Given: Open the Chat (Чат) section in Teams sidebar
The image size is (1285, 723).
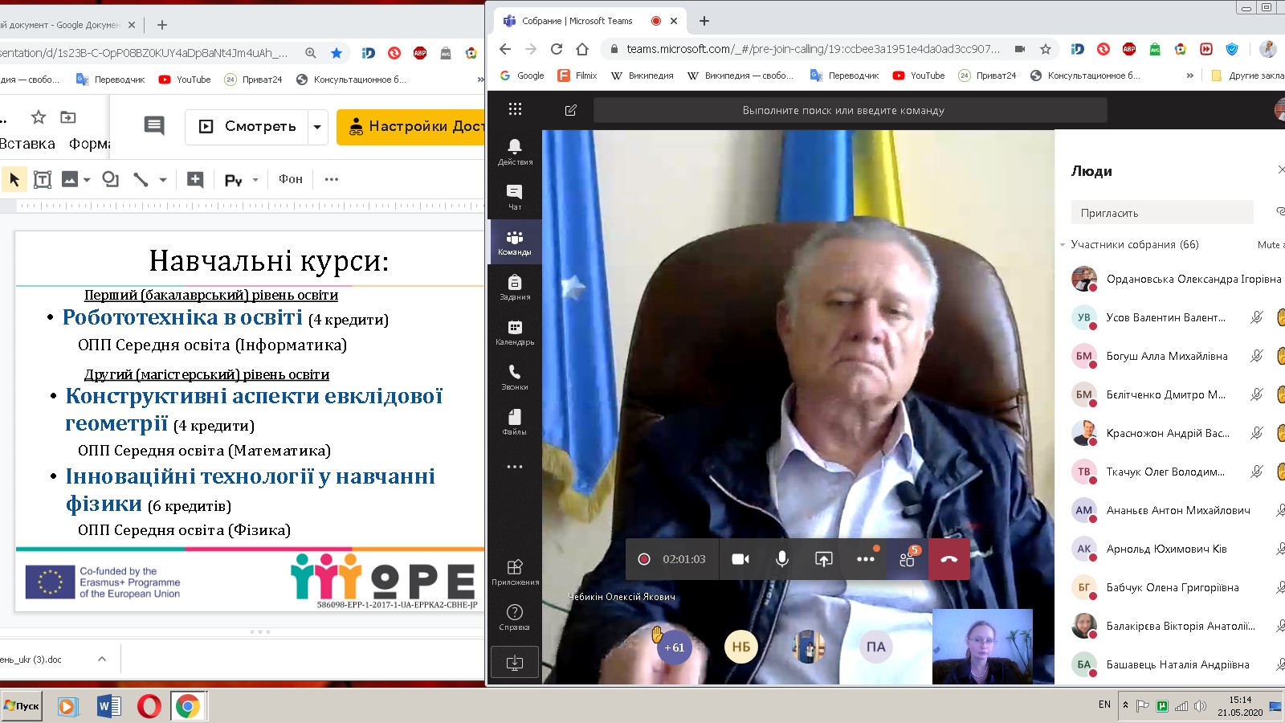Looking at the screenshot, I should click(515, 196).
